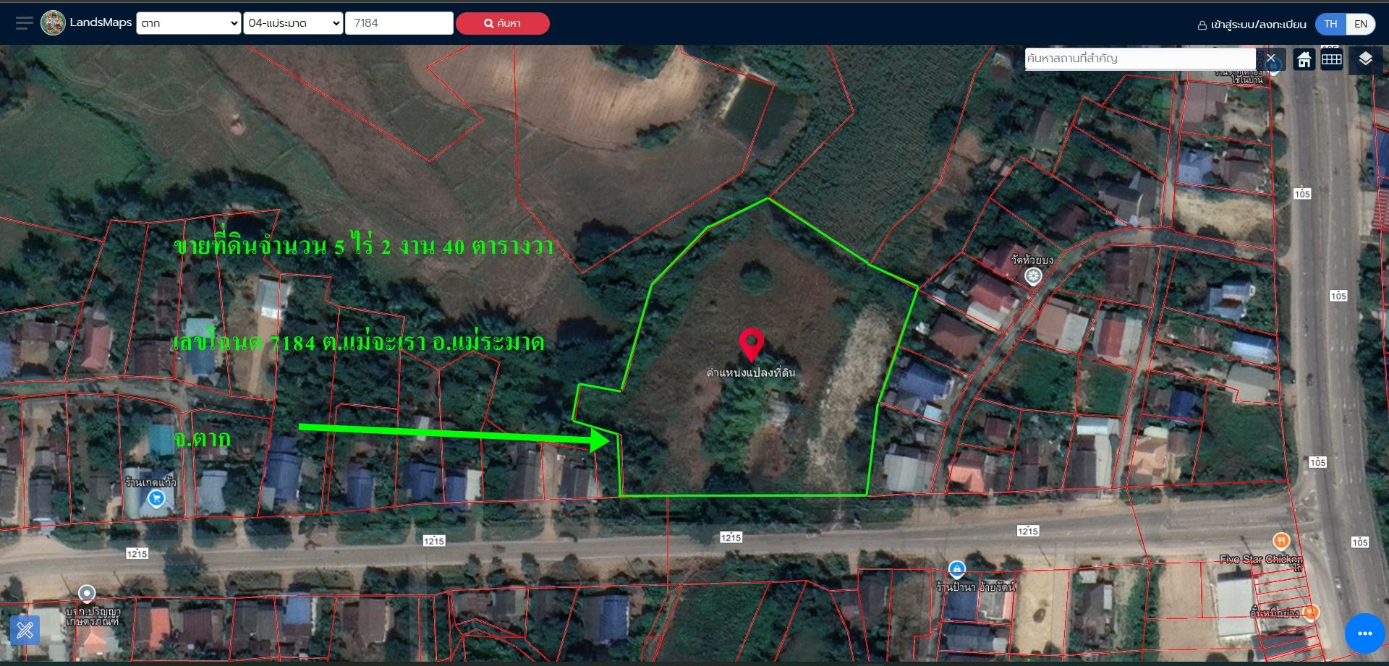The width and height of the screenshot is (1389, 666).
Task: Open the hamburger menu
Action: coord(25,23)
